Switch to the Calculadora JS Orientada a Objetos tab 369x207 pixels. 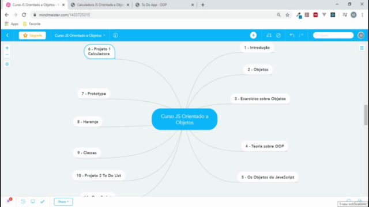click(x=100, y=5)
